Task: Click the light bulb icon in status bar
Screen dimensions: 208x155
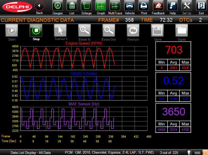Action: coord(189,152)
